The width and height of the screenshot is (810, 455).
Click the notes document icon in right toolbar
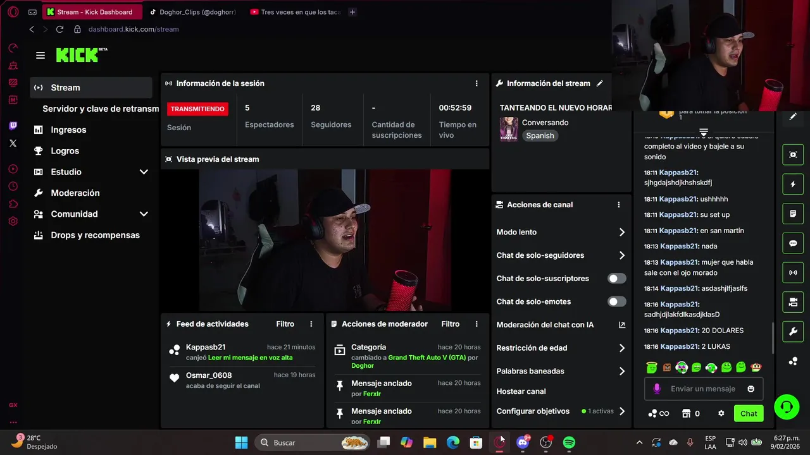point(793,214)
